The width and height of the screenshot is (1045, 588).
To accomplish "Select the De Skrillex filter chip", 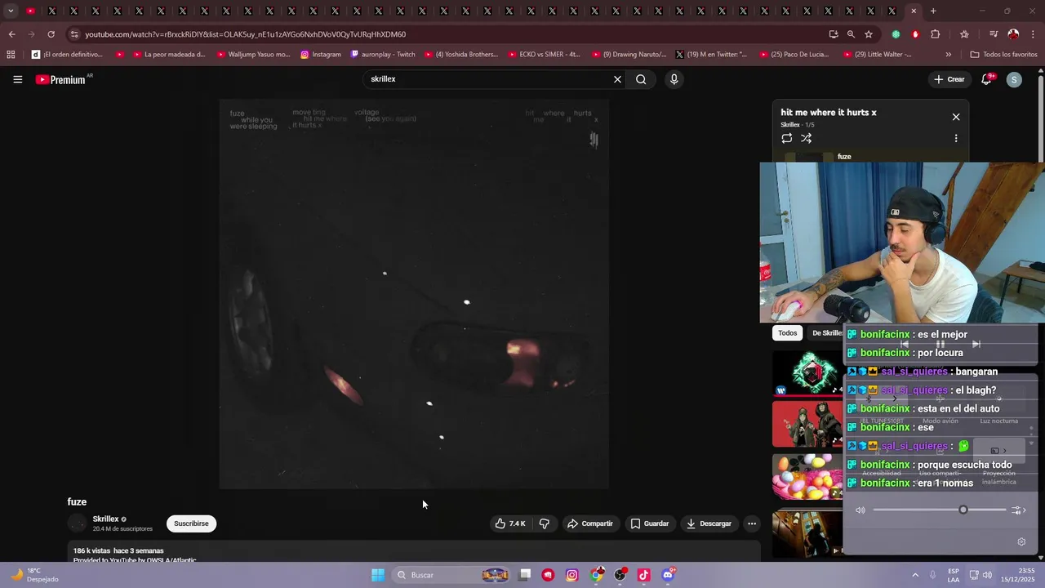I will click(825, 333).
